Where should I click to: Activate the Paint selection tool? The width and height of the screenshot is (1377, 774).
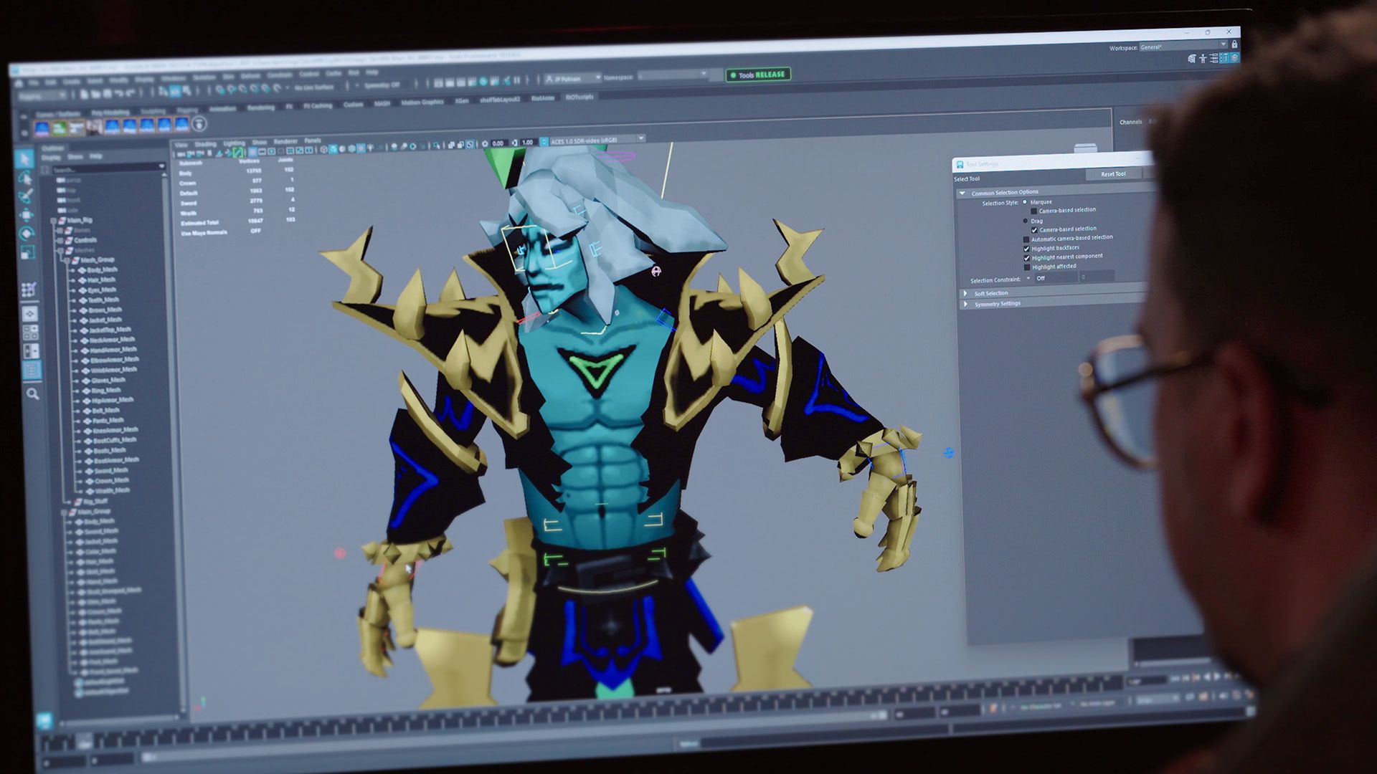[x=26, y=196]
